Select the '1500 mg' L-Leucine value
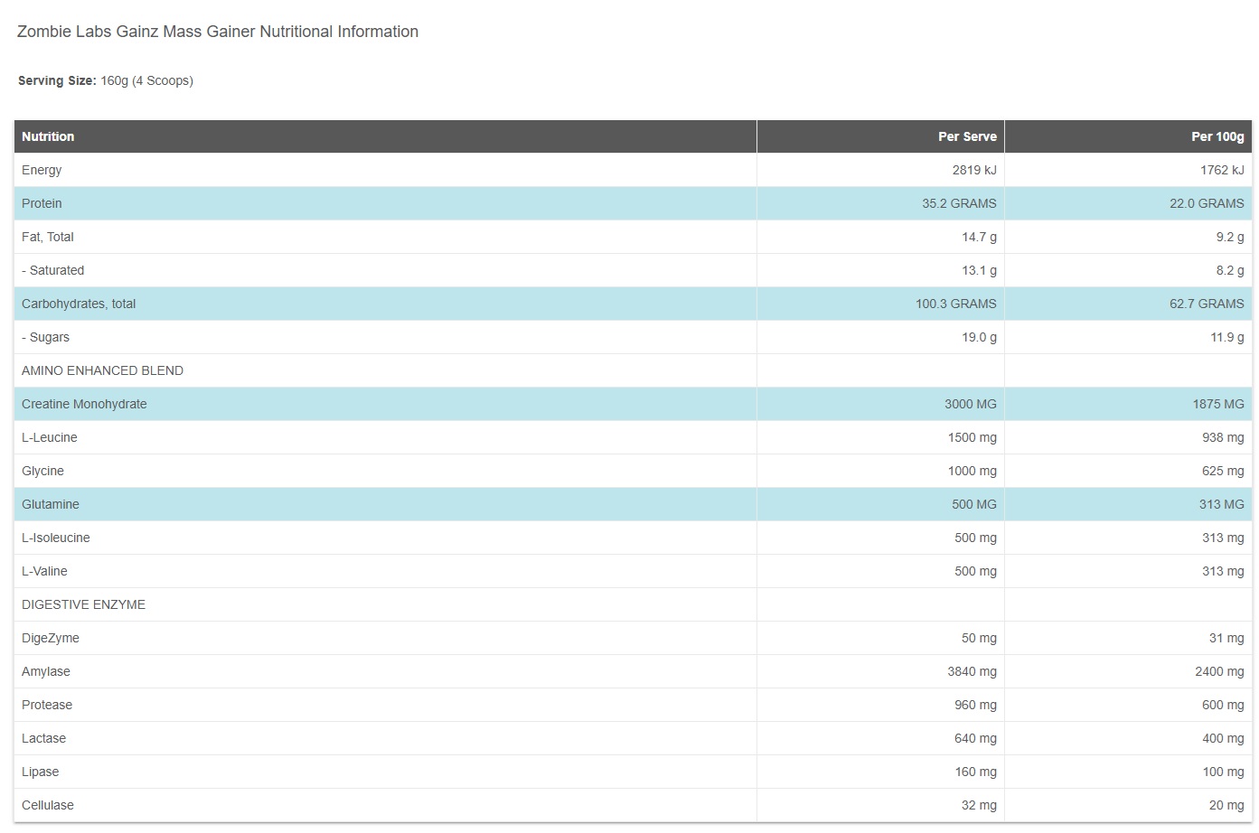The width and height of the screenshot is (1259, 833). 972,437
